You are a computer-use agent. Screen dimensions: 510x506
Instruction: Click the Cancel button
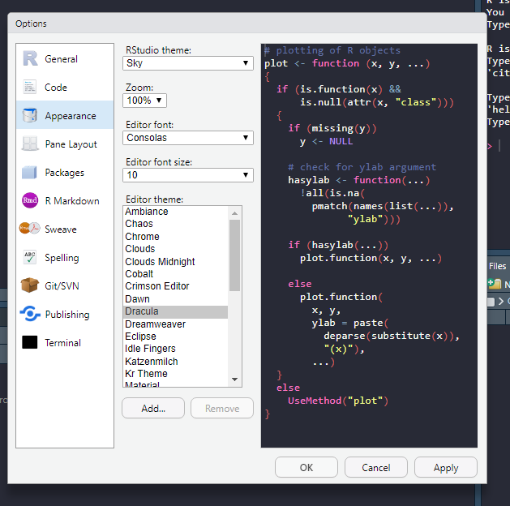[x=376, y=467]
